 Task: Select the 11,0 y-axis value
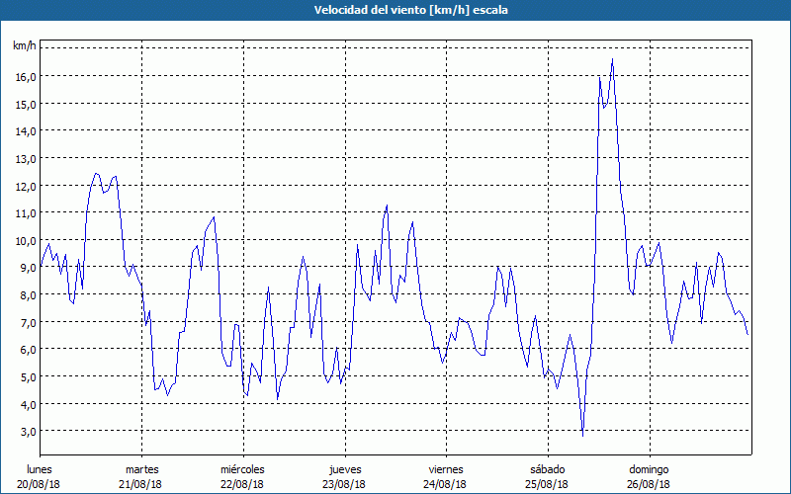pos(26,213)
